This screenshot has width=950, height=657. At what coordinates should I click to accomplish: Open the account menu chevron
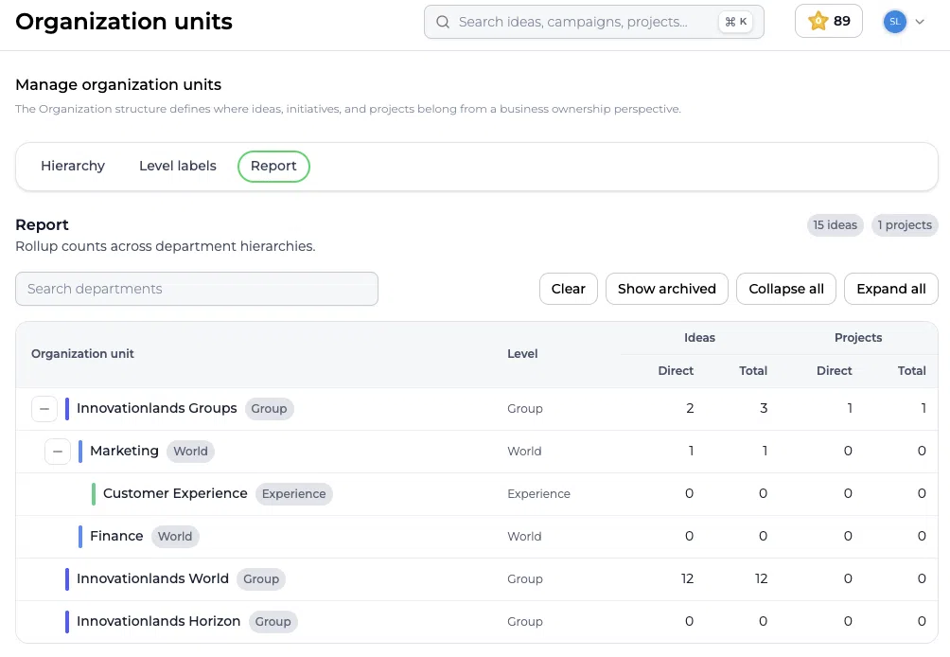pos(920,22)
